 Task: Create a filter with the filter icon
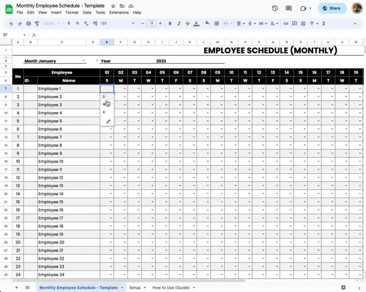[x=312, y=24]
